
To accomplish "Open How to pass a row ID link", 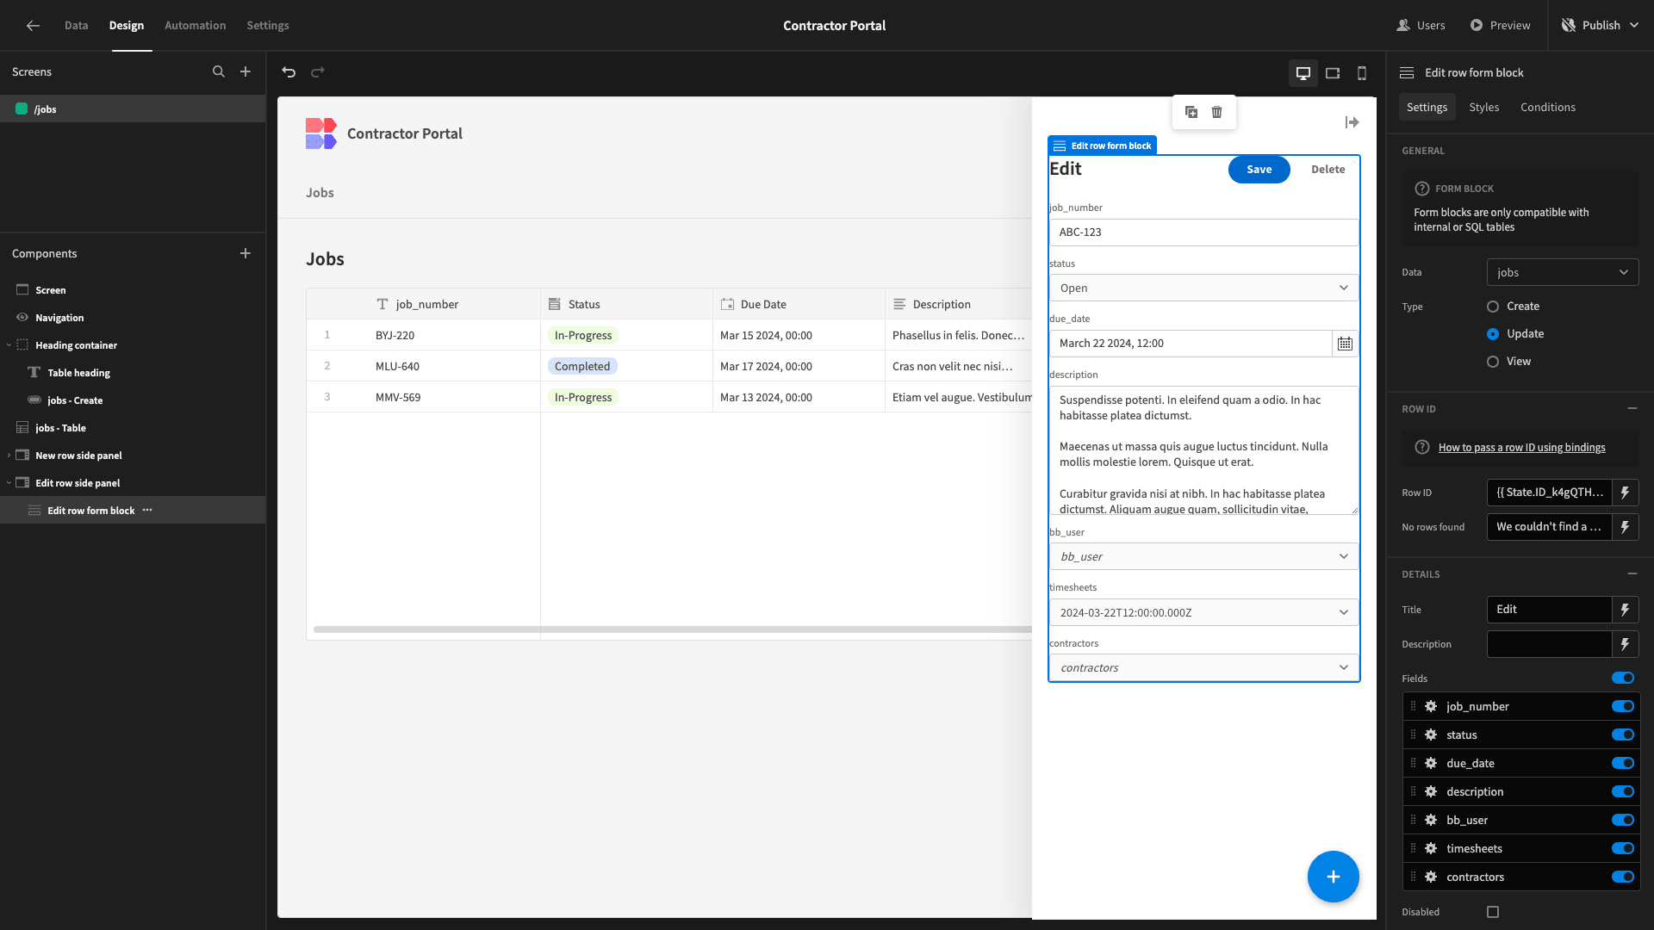I will 1521,448.
